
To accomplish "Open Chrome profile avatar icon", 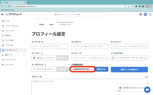I will coord(143,6).
